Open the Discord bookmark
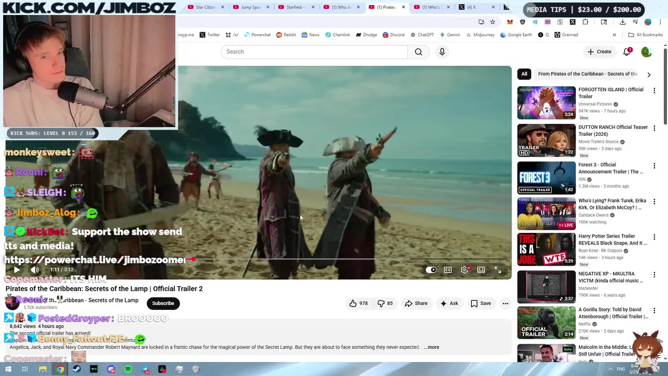668x376 pixels. point(393,35)
